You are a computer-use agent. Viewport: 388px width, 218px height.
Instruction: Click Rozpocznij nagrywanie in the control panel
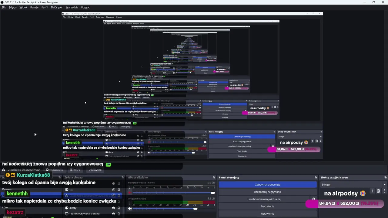point(268,192)
